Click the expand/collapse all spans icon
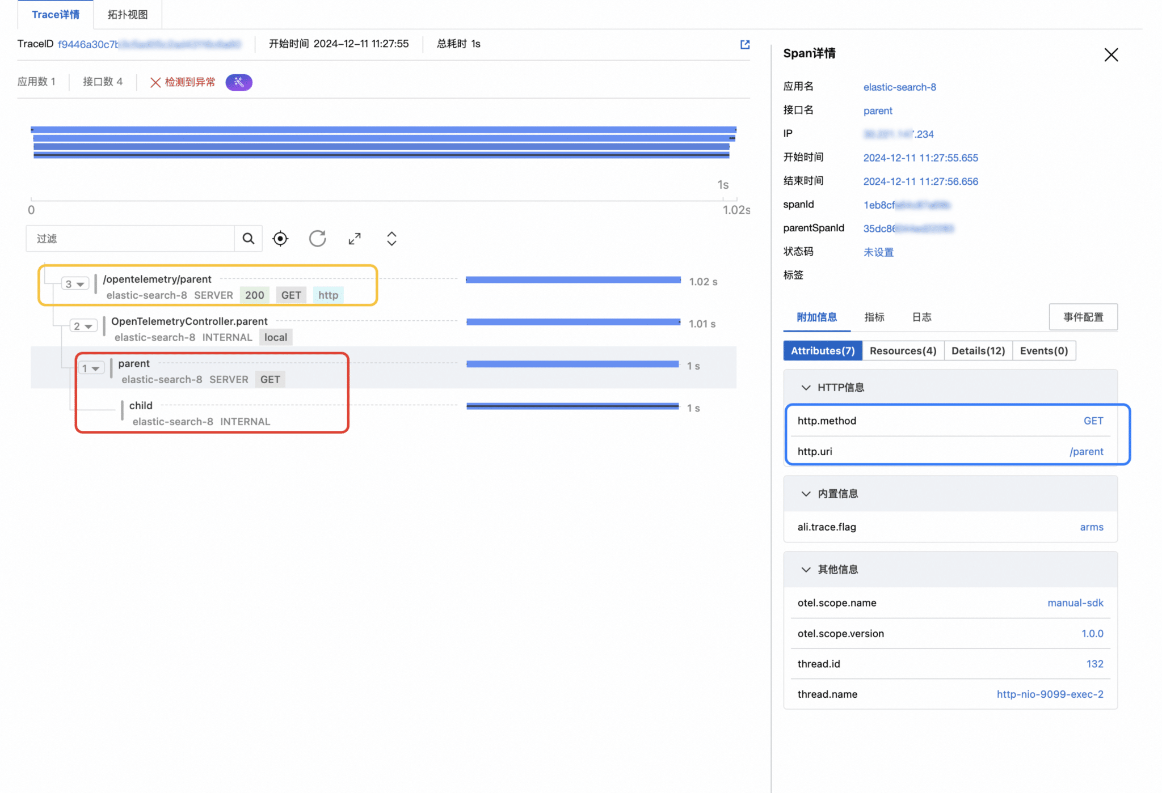 pyautogui.click(x=391, y=239)
